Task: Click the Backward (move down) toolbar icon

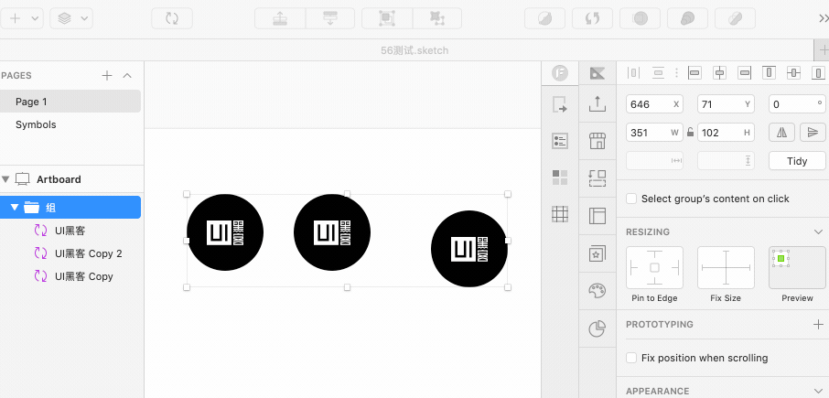Action: click(x=330, y=18)
